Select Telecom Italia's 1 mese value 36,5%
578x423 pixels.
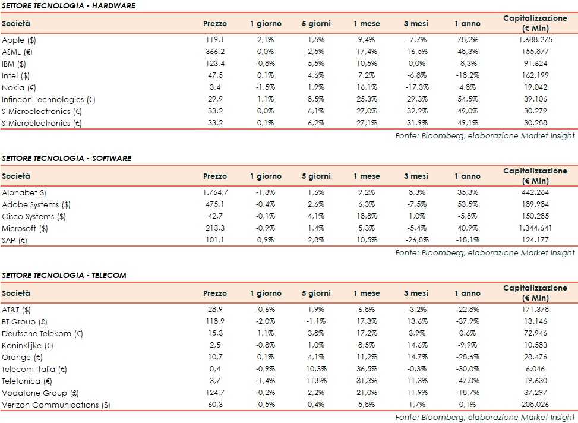click(367, 369)
